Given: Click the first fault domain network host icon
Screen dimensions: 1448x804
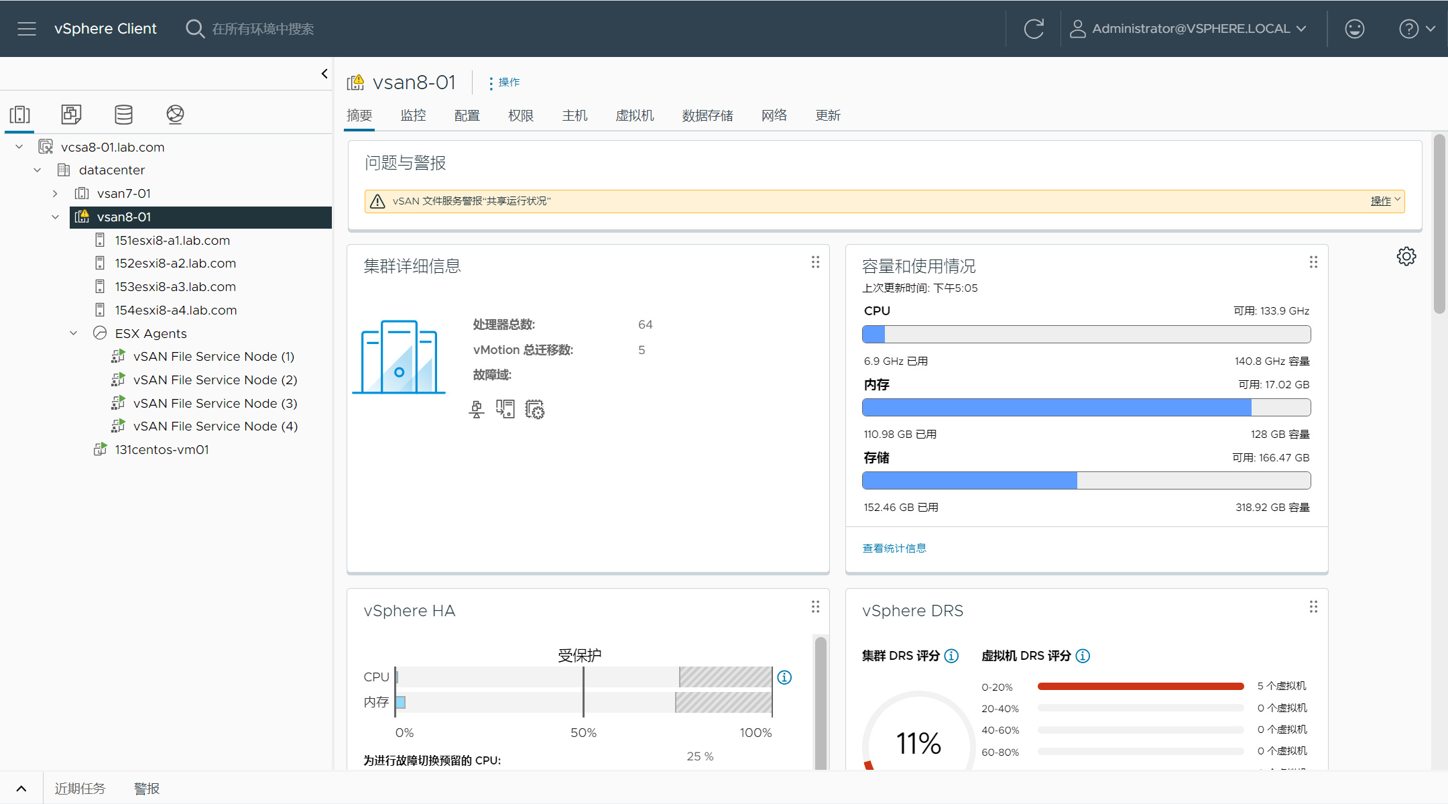Looking at the screenshot, I should [477, 409].
